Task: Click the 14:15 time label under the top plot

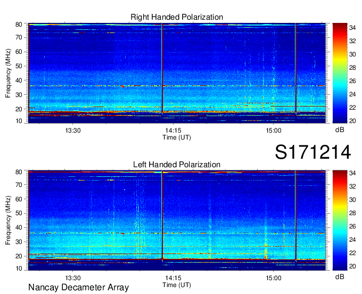Action: 173,130
